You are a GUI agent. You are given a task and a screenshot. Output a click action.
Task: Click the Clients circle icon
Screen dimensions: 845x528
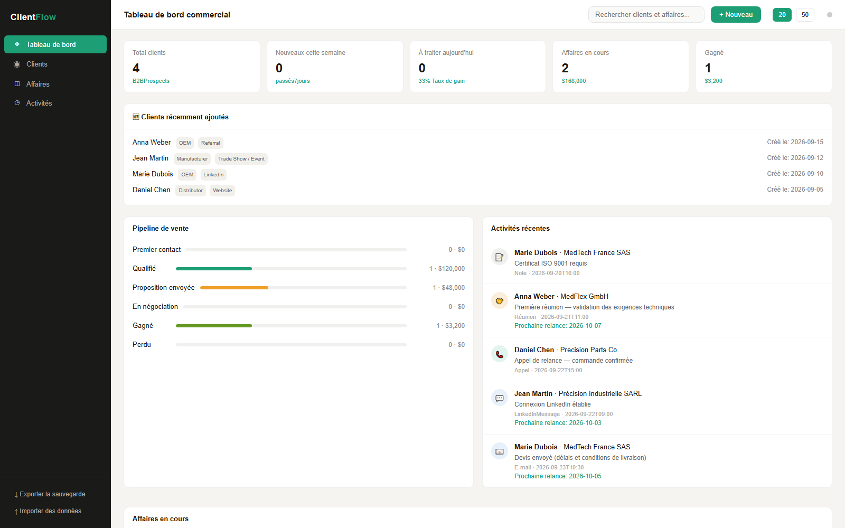(17, 64)
